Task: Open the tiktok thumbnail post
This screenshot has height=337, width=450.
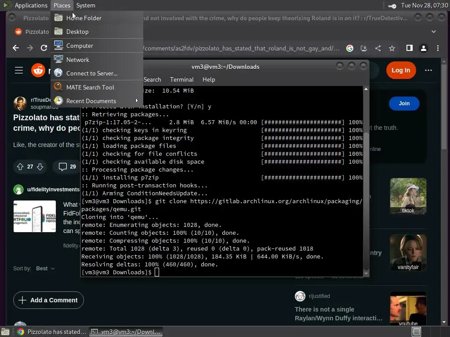Action: click(x=408, y=196)
